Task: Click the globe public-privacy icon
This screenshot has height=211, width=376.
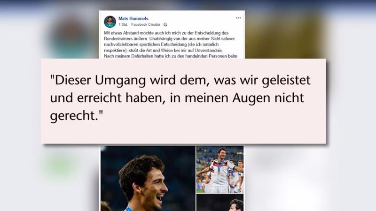Action: (165, 25)
